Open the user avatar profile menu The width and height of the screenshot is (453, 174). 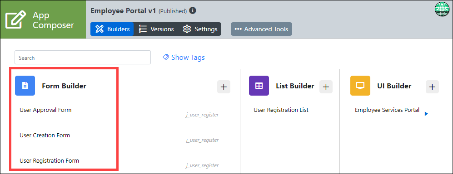click(x=442, y=9)
